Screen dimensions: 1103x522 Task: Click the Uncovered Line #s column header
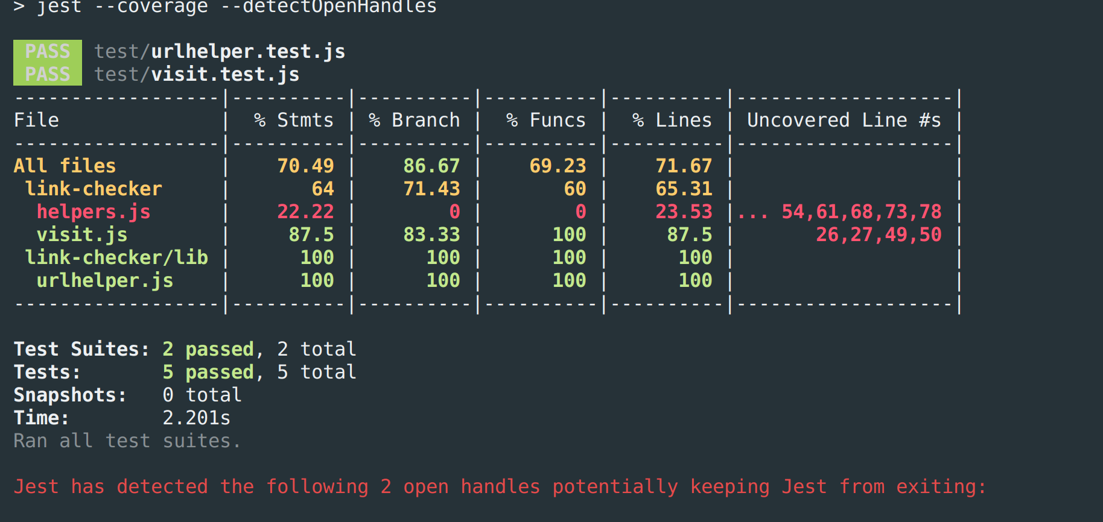844,120
